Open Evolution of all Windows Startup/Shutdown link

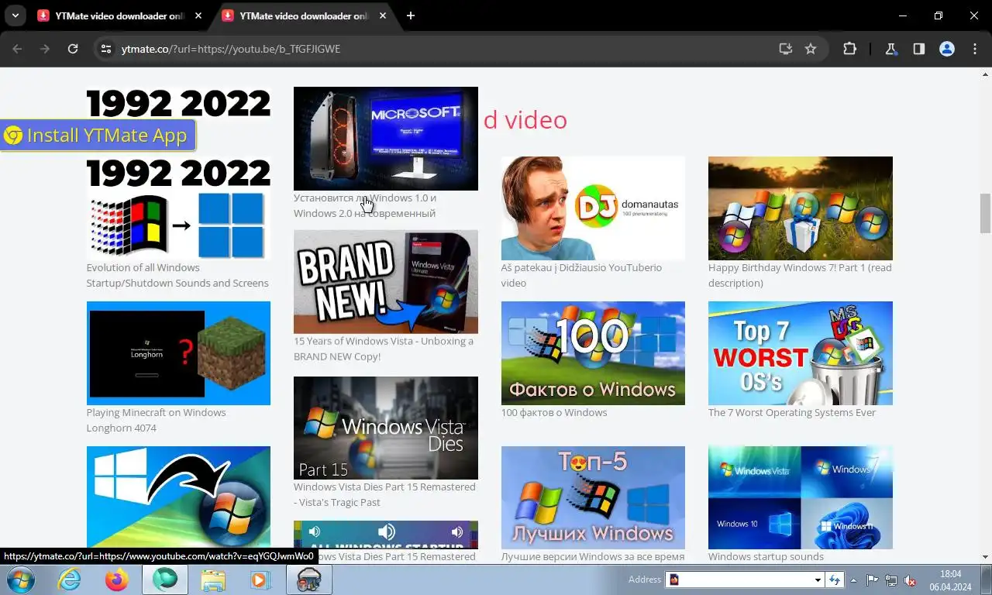tap(177, 275)
